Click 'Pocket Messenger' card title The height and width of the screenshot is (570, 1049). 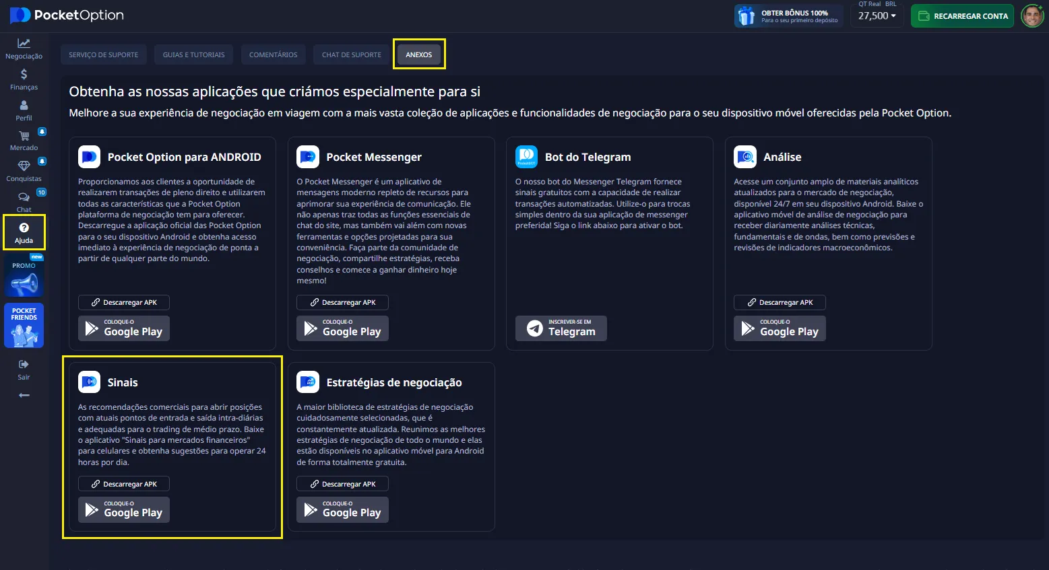374,157
